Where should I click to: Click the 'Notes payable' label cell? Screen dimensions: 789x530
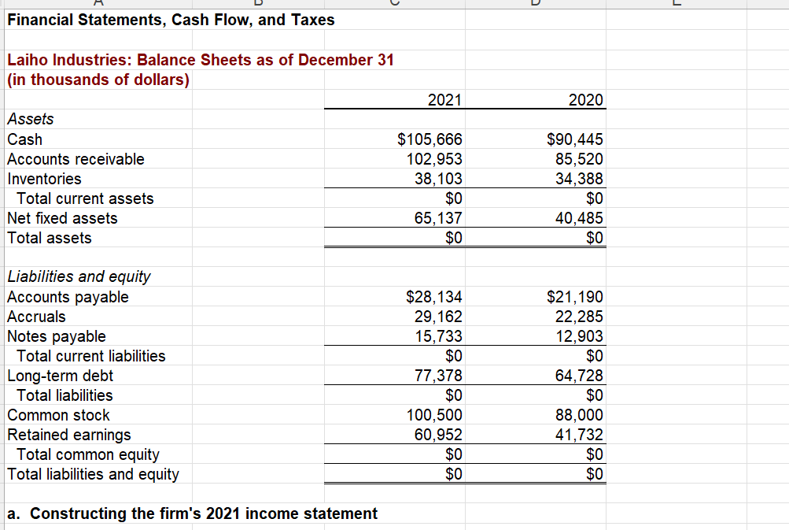(x=57, y=336)
